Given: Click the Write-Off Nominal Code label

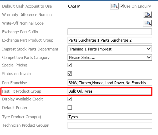Looking at the screenshot, I should (23, 23).
